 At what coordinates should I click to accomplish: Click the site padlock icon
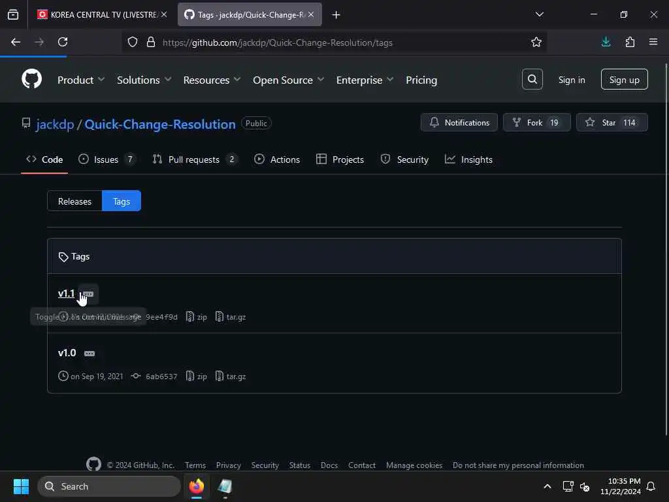point(151,42)
